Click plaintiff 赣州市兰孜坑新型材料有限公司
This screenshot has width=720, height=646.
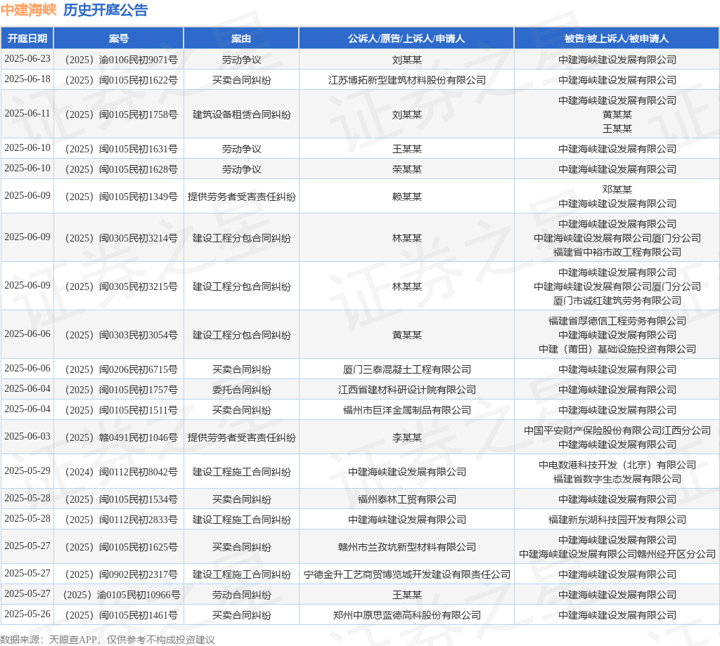pos(407,546)
